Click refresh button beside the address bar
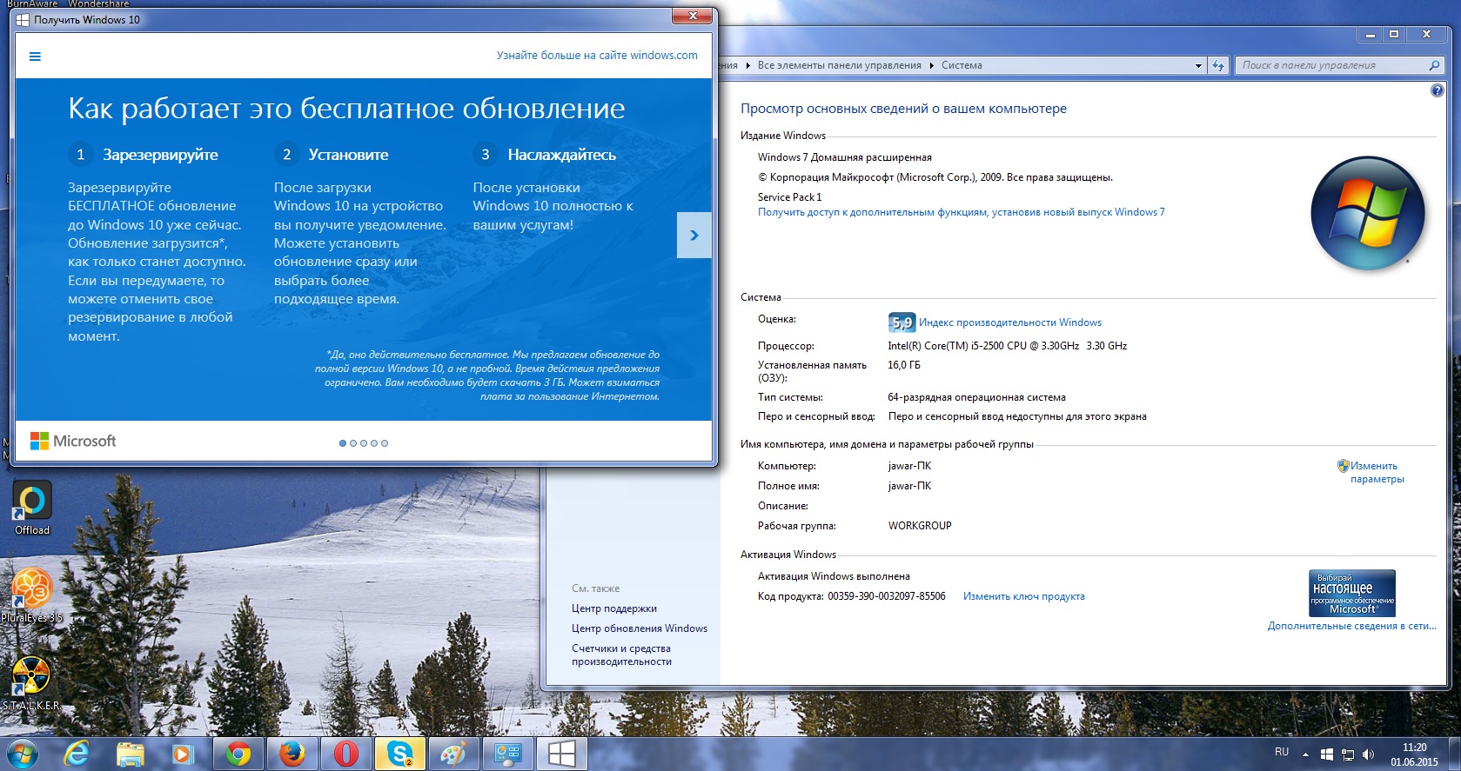This screenshot has height=771, width=1461. (x=1217, y=65)
